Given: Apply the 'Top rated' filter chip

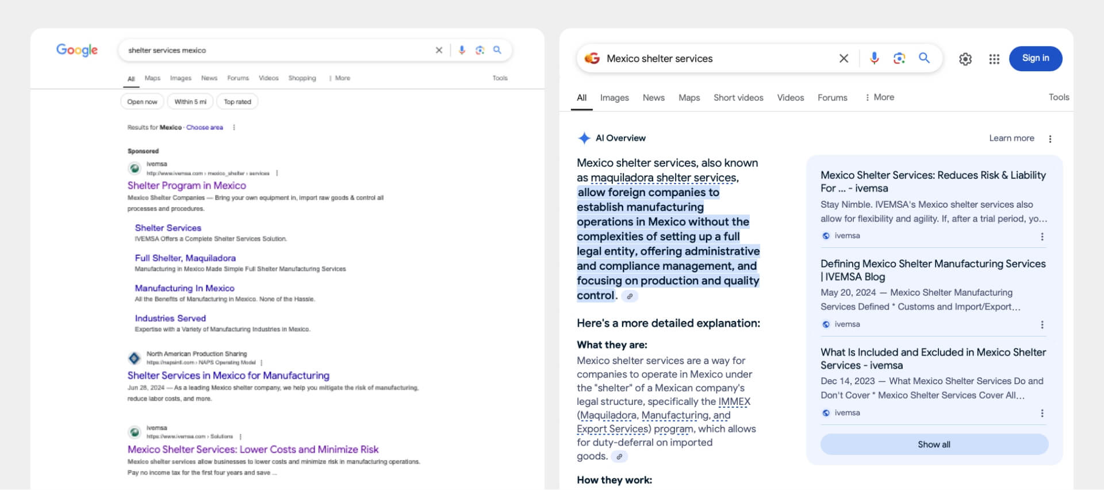Looking at the screenshot, I should (x=237, y=102).
